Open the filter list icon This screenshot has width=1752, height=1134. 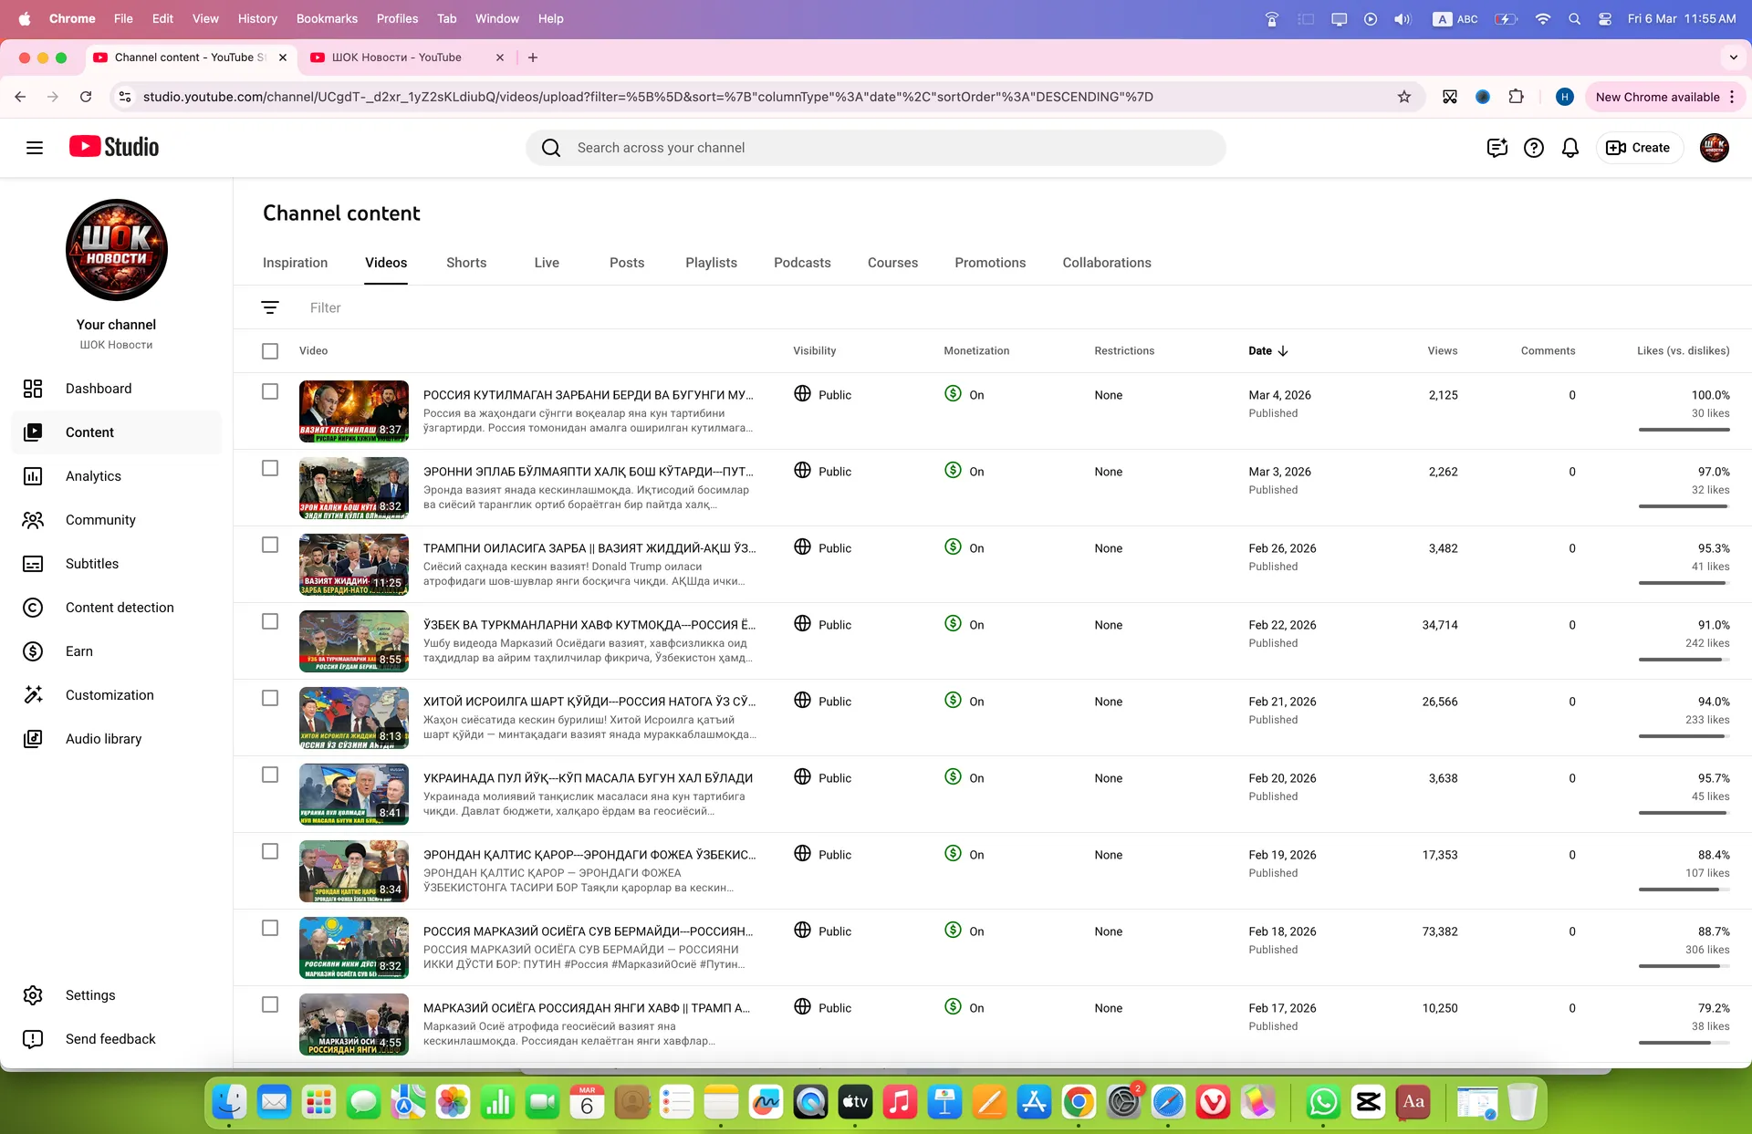click(270, 307)
